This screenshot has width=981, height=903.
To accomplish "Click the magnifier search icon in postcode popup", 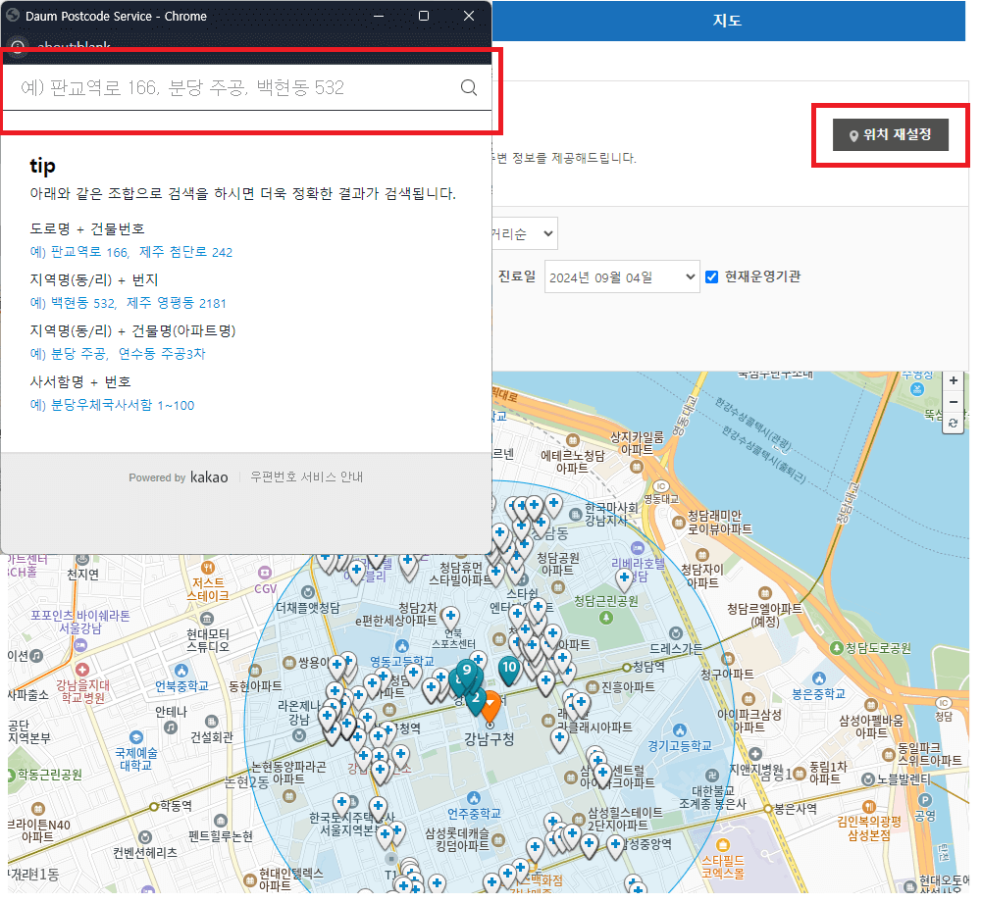I will click(469, 87).
